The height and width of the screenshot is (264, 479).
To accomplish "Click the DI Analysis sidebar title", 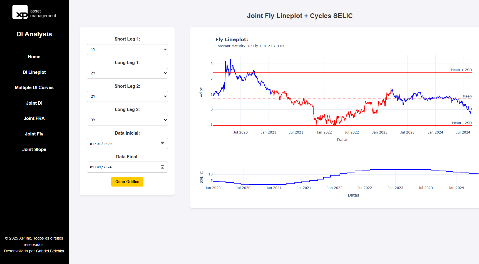I will tap(34, 34).
